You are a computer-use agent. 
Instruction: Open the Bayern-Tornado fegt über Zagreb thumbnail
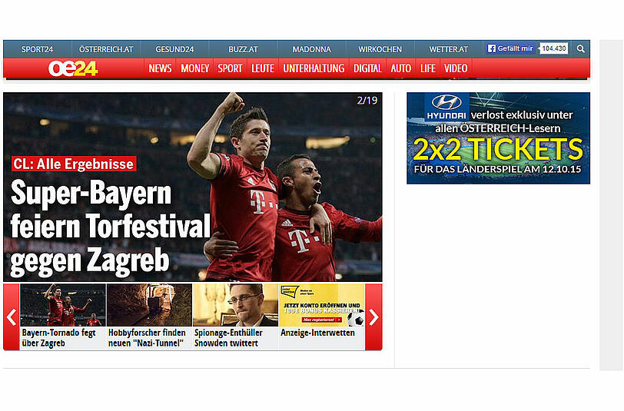(63, 305)
